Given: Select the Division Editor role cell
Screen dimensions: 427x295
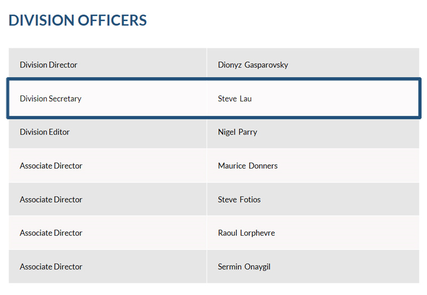Looking at the screenshot, I should click(45, 132).
